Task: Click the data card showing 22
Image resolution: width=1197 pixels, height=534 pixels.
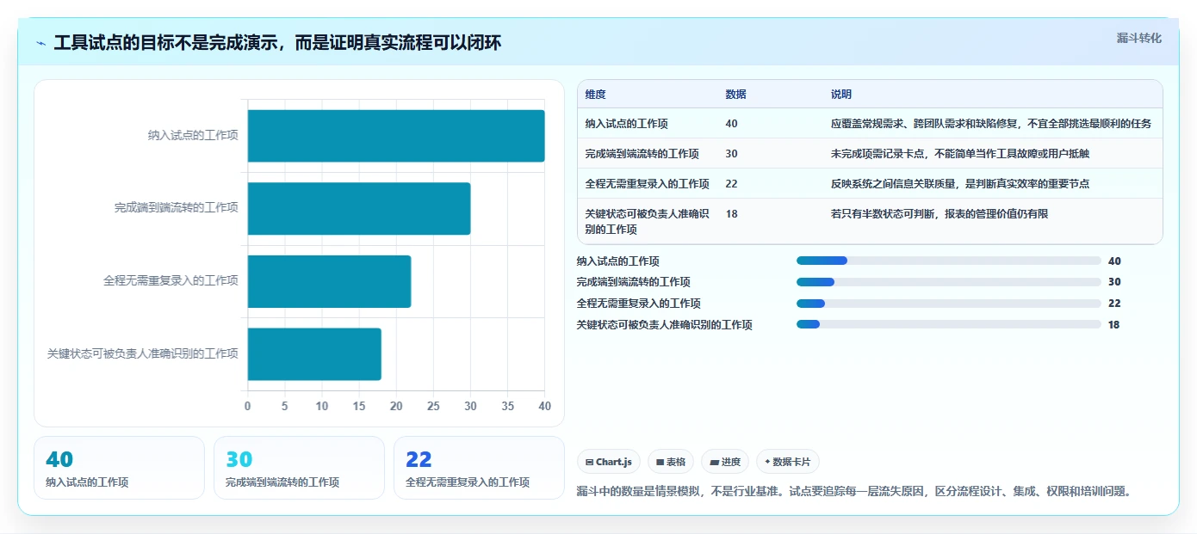Action: [479, 468]
